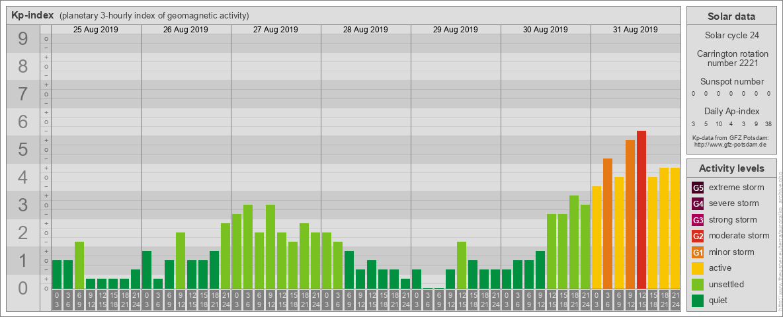Click the Kp scale number 0

pos(22,288)
